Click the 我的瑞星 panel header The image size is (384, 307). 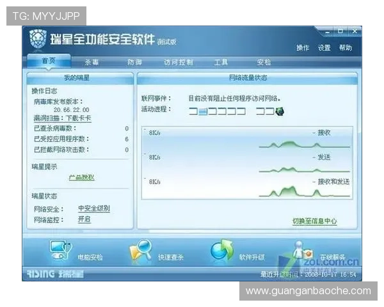pyautogui.click(x=80, y=78)
